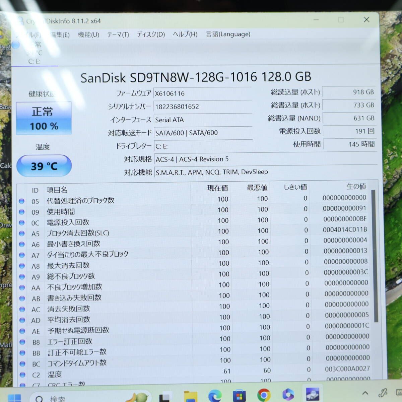Click the status icon for row 0C 電源投入回数

click(21, 223)
